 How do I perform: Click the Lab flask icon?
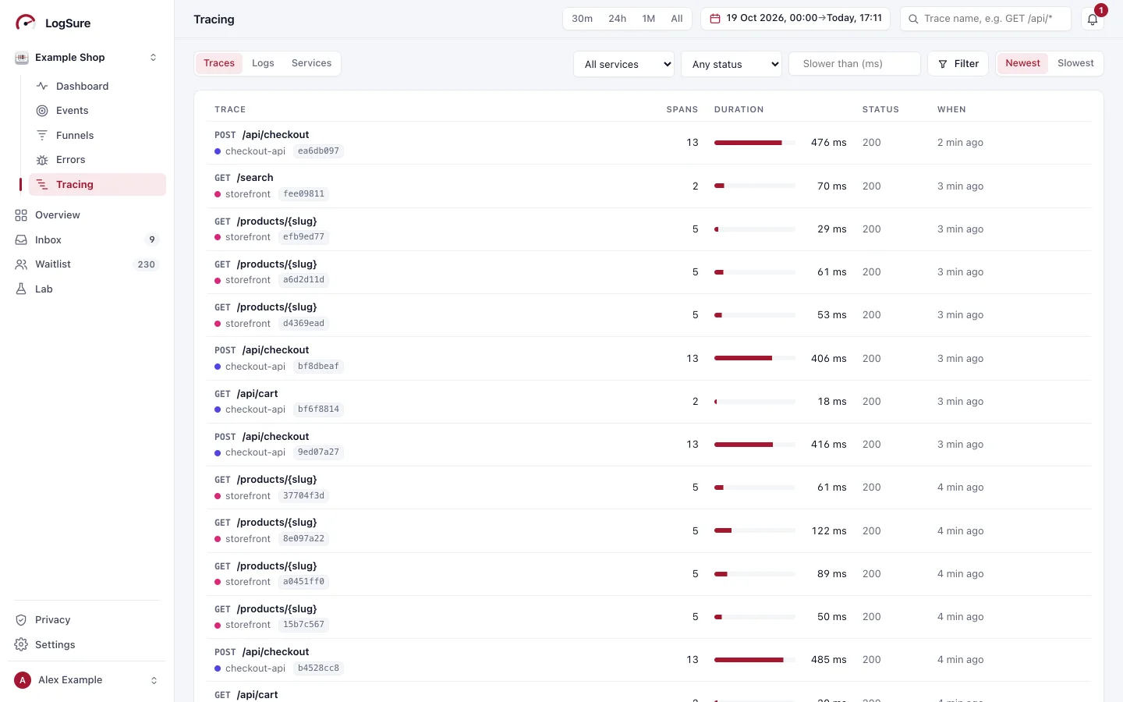click(x=21, y=289)
